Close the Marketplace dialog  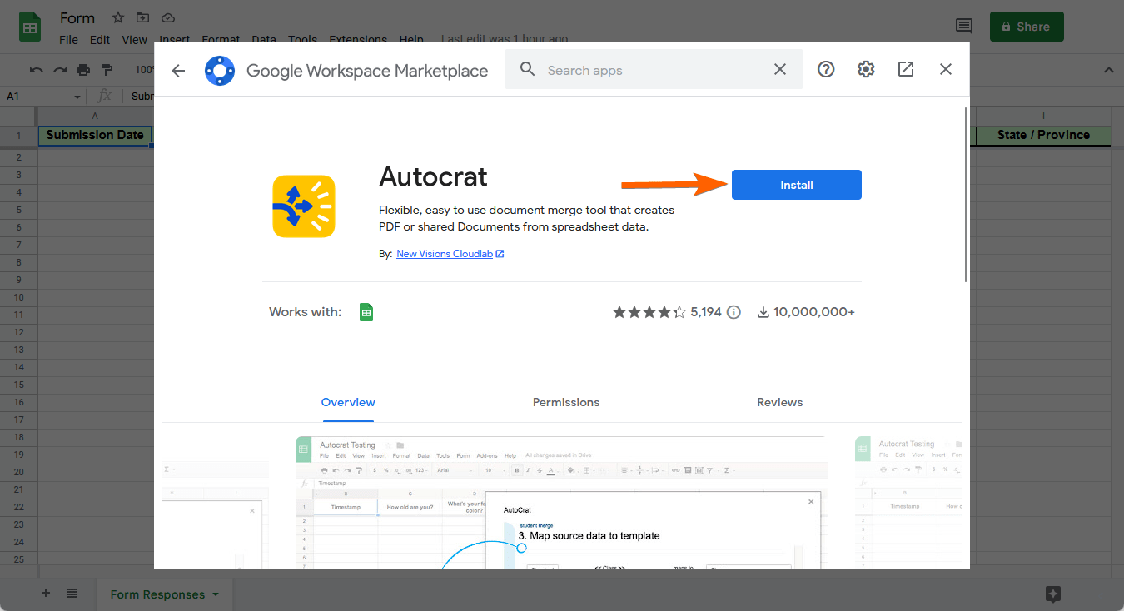(x=946, y=70)
